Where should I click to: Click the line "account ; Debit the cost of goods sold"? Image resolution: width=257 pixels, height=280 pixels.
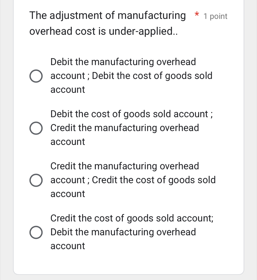coord(131,76)
